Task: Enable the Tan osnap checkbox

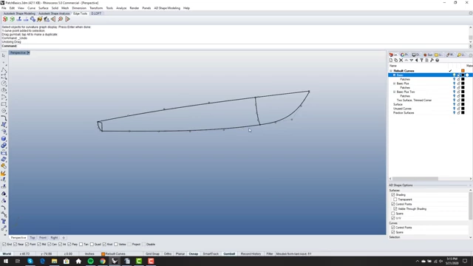Action: pos(81,245)
